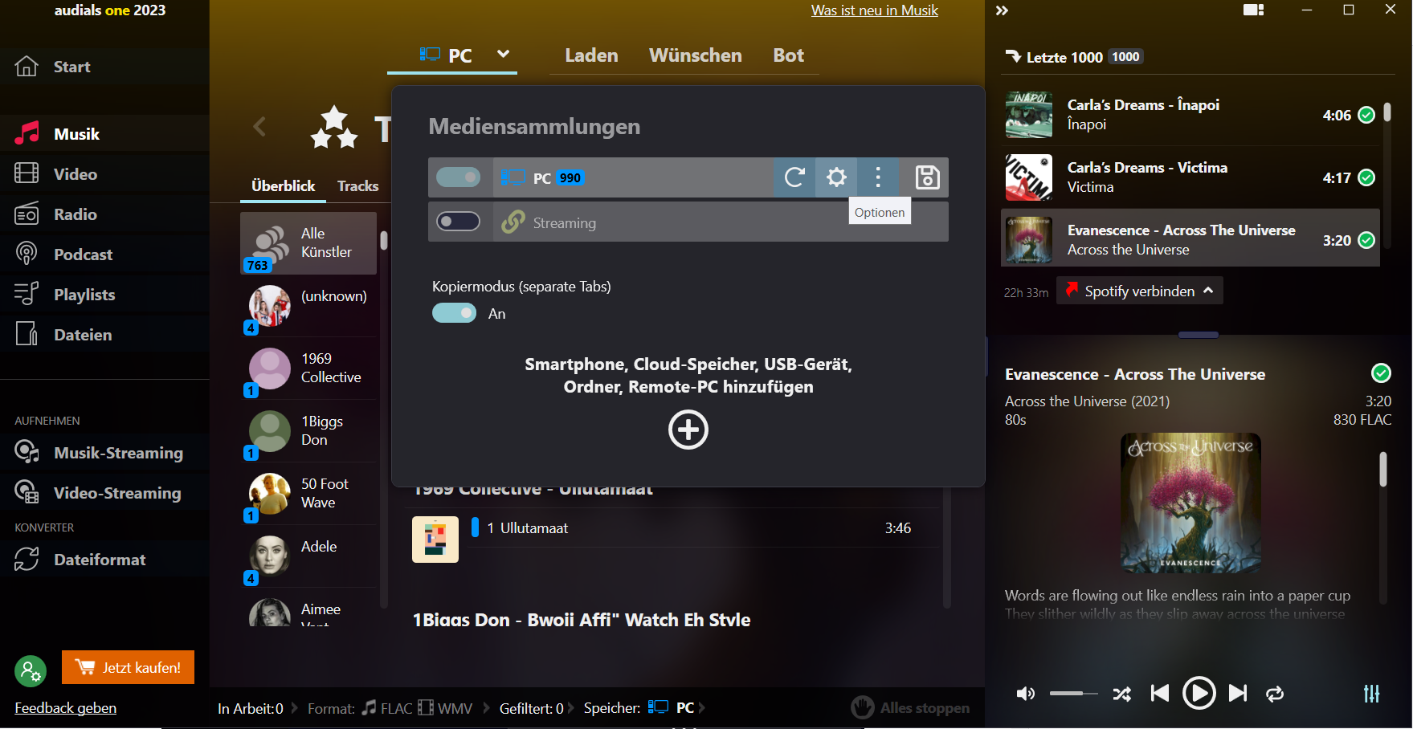Expand the PC source dropdown arrow
The width and height of the screenshot is (1413, 729).
tap(504, 54)
